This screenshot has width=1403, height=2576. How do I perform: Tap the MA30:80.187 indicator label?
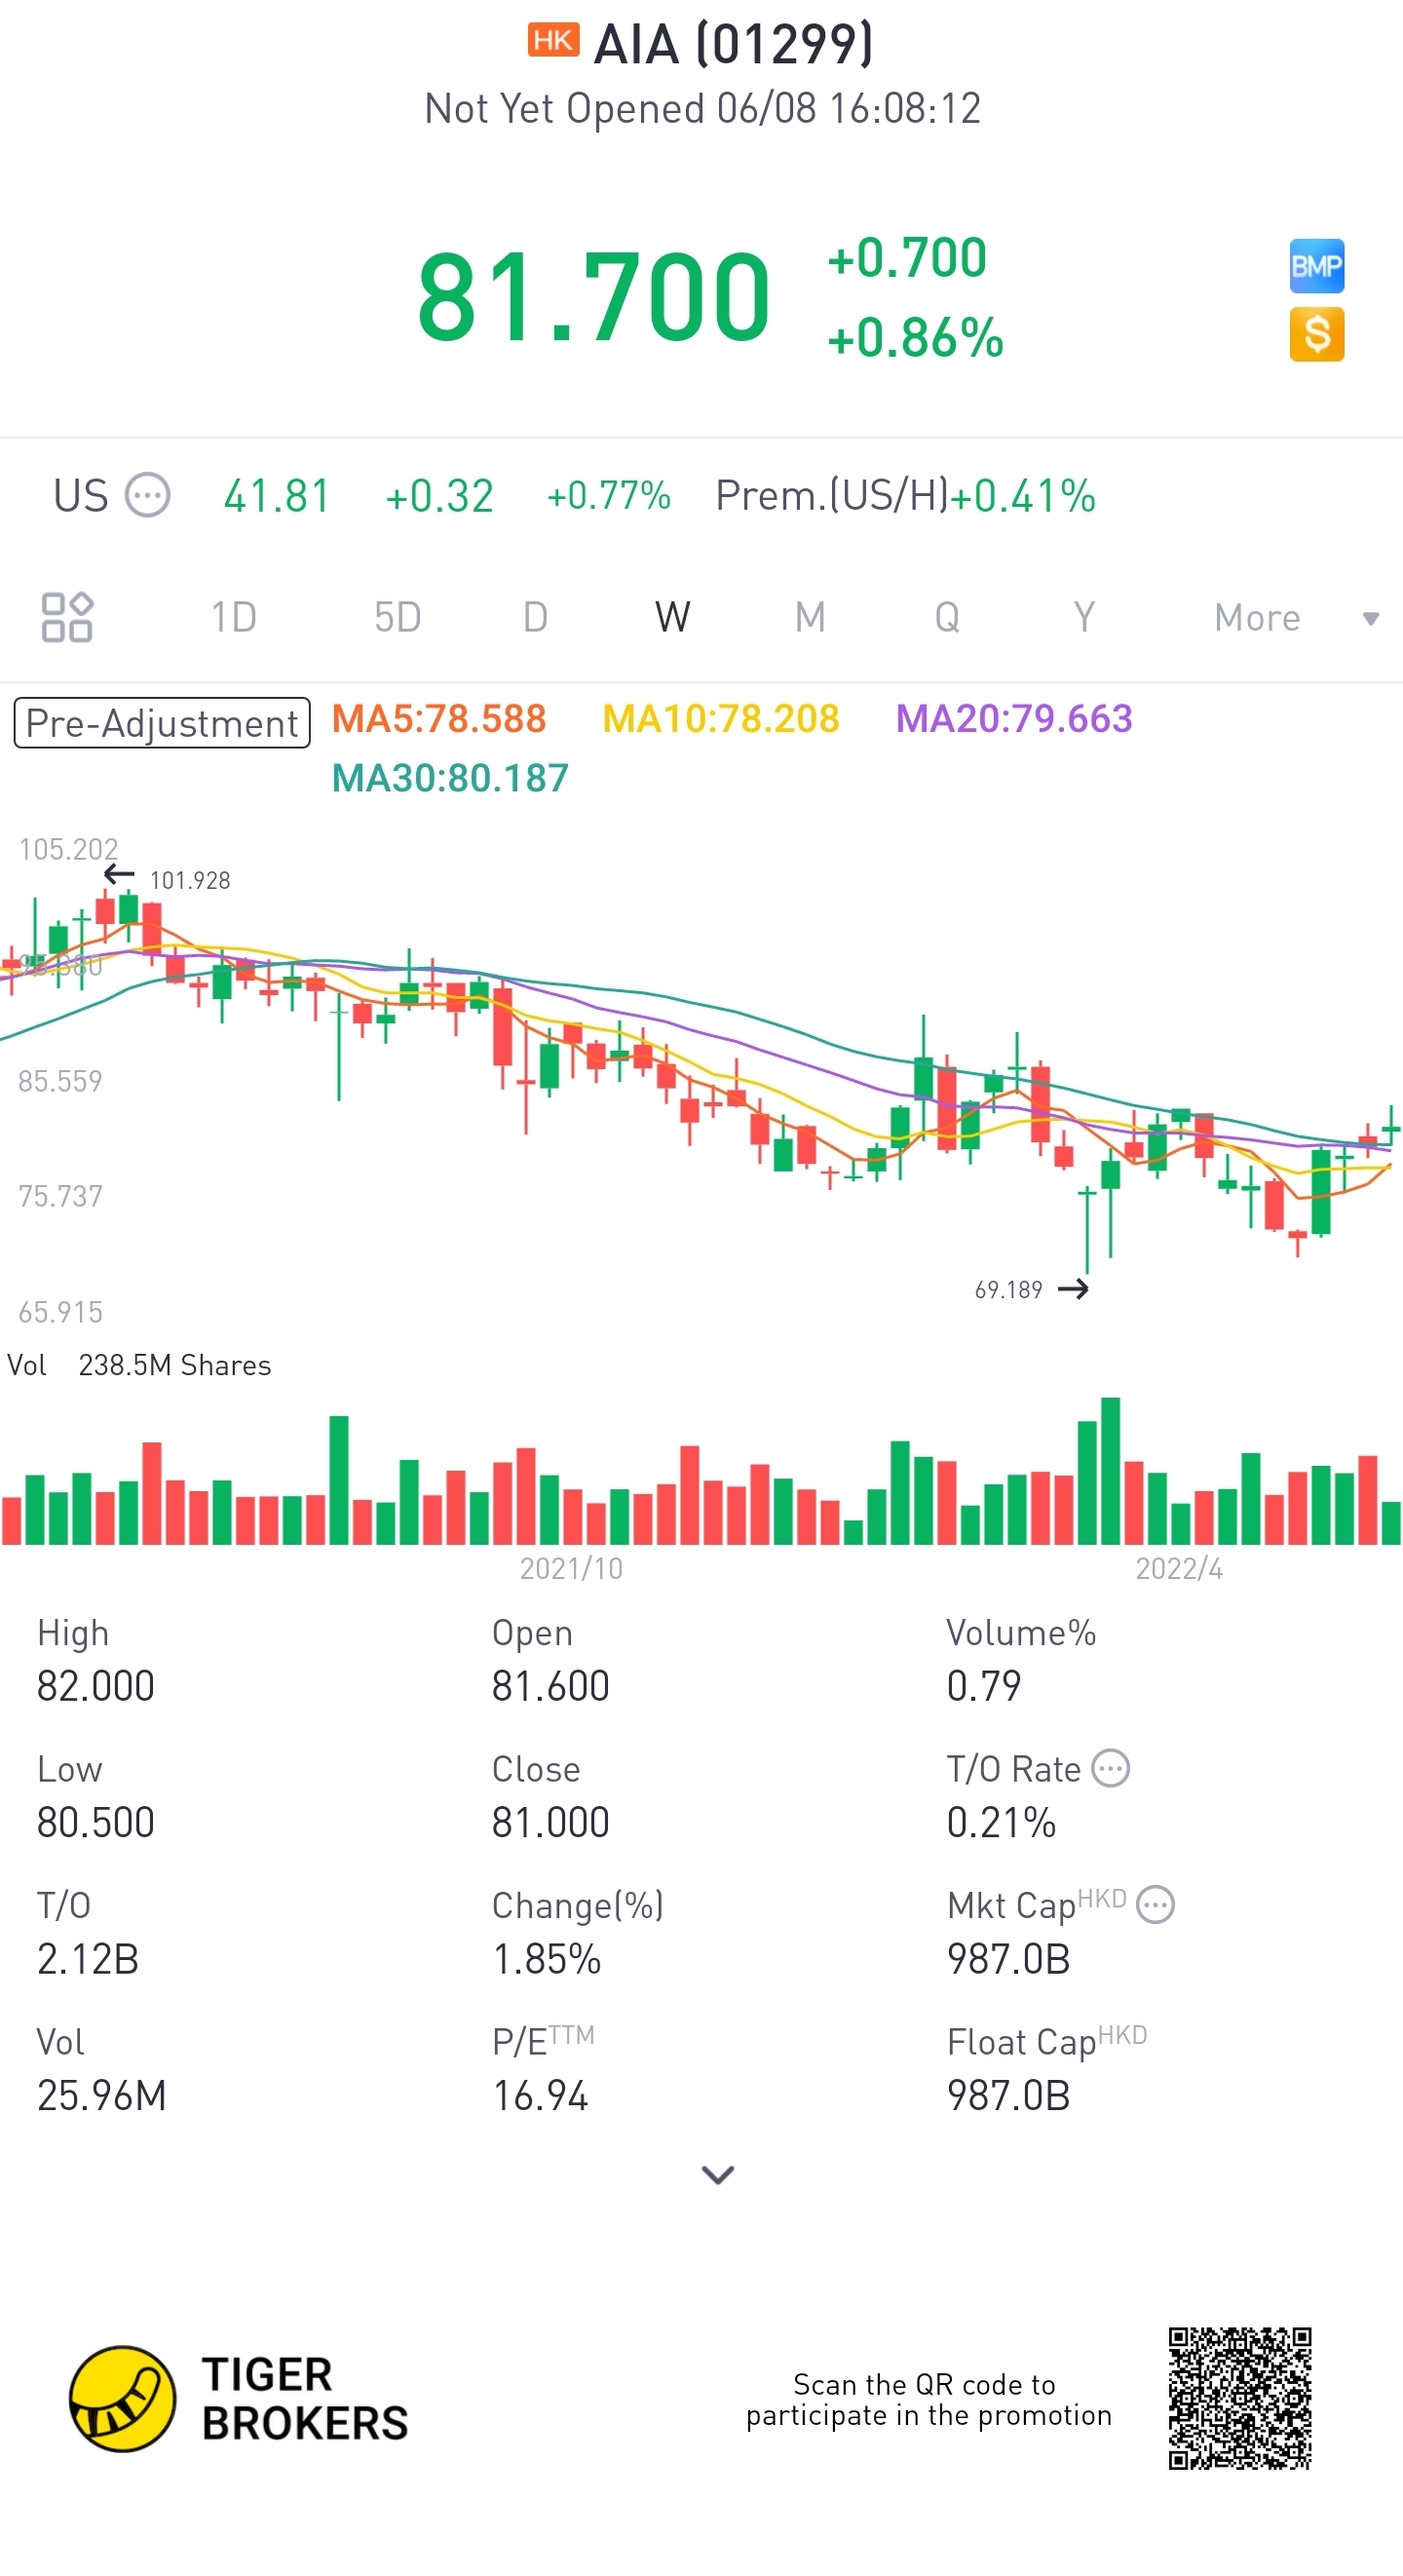[x=450, y=777]
